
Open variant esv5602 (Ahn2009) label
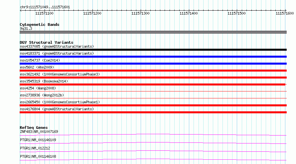[37, 67]
